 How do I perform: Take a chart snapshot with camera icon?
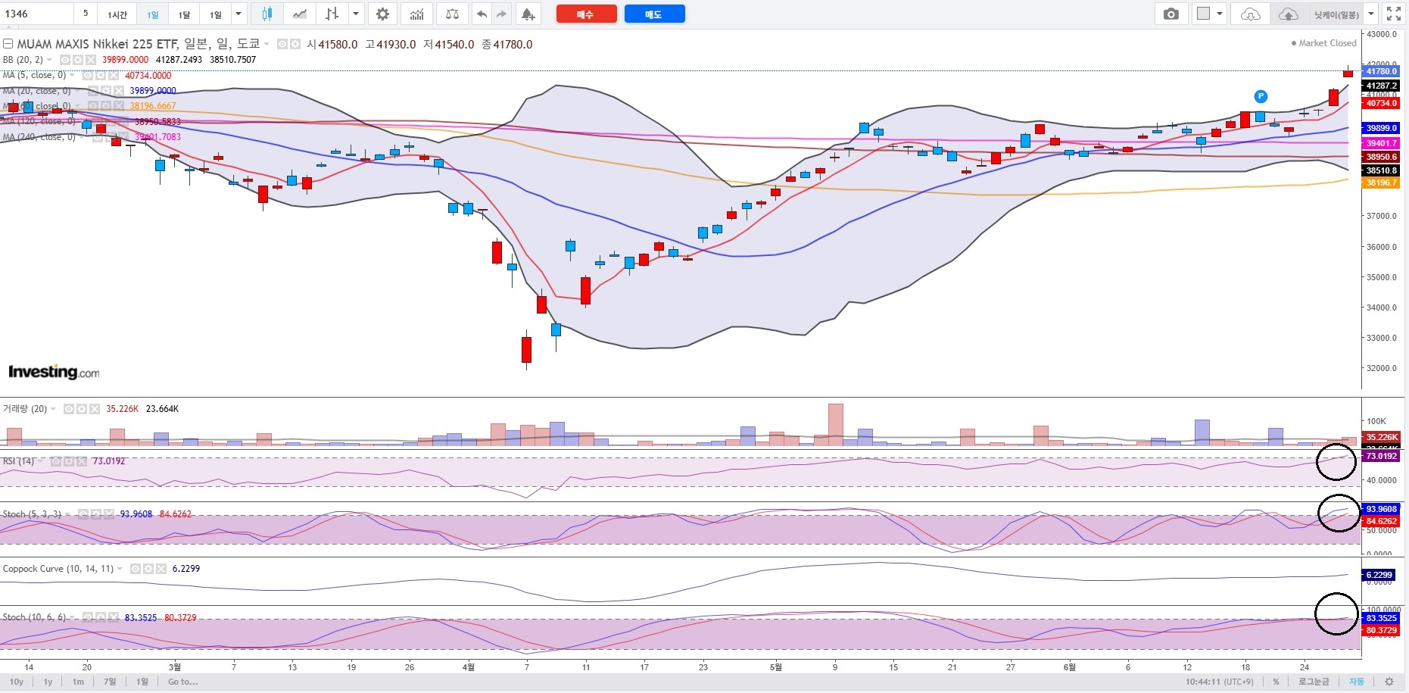point(1171,14)
